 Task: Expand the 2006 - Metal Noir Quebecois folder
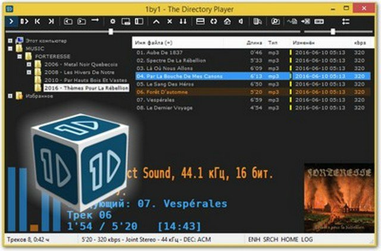point(29,64)
